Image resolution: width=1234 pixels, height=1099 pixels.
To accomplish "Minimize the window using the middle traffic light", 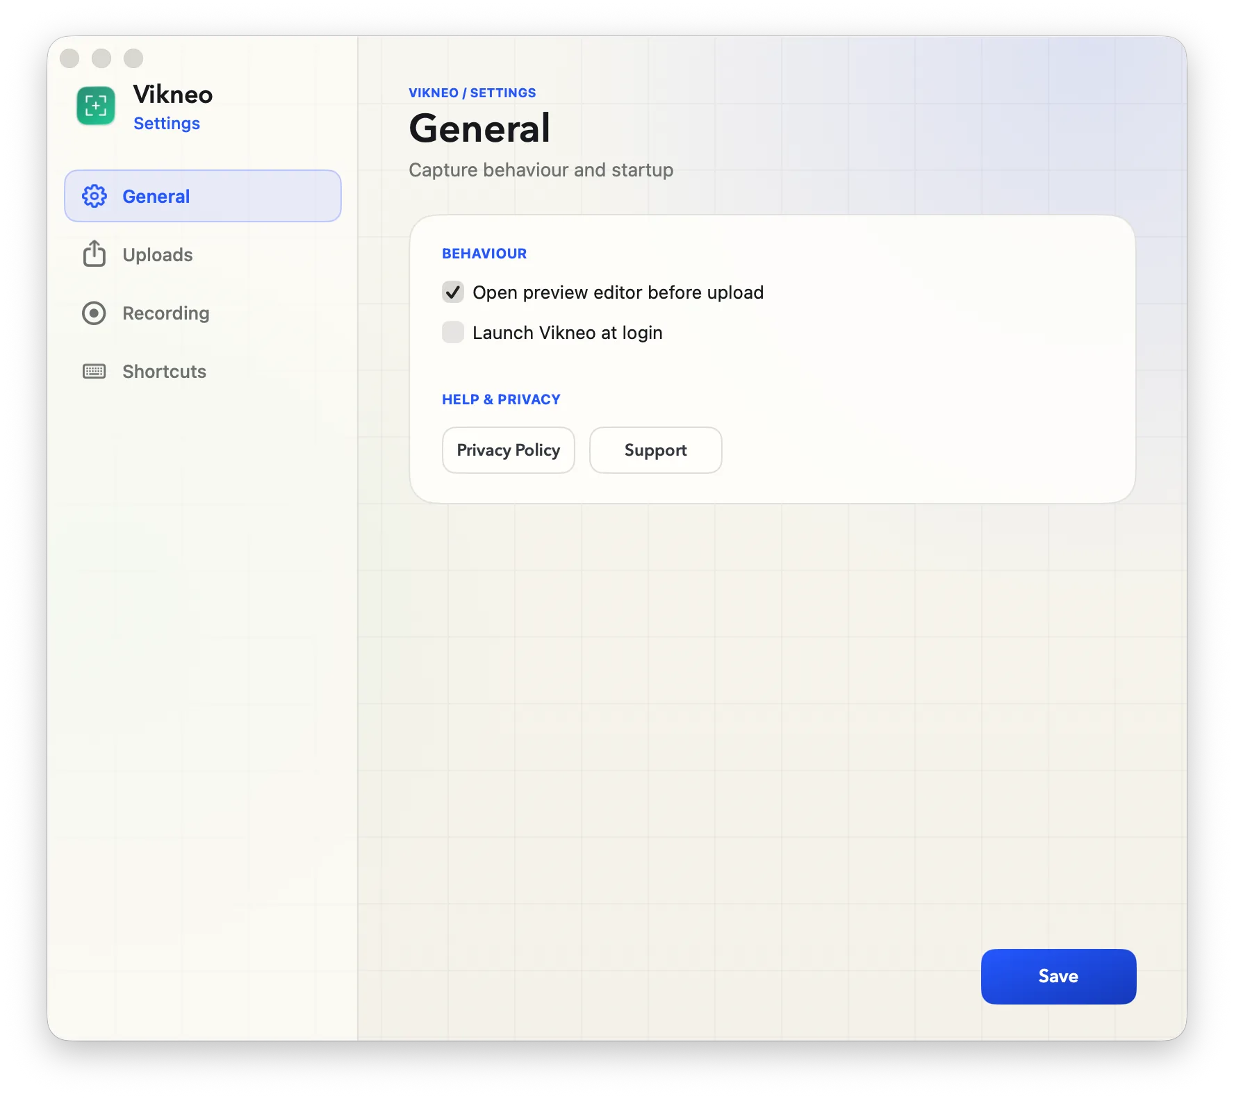I will (x=101, y=58).
